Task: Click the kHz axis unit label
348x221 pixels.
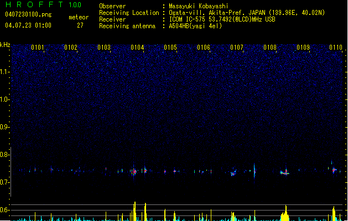Action: tap(5, 45)
